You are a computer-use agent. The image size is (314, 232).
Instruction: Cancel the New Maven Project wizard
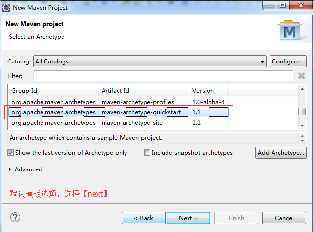click(x=284, y=218)
